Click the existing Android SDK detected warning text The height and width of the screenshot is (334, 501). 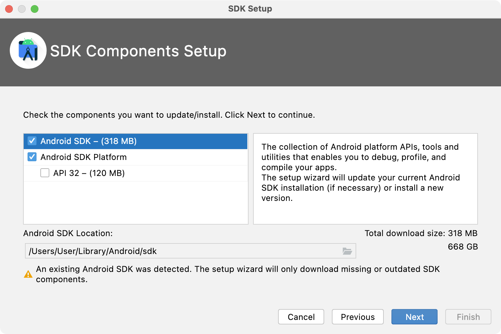[238, 274]
